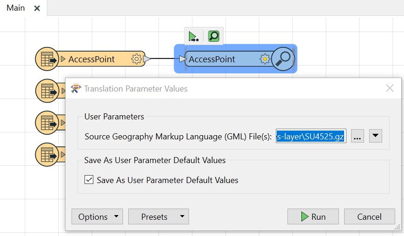Open the AccessPoint reader table icon
Viewport: 404px width, 236px height.
tap(47, 59)
